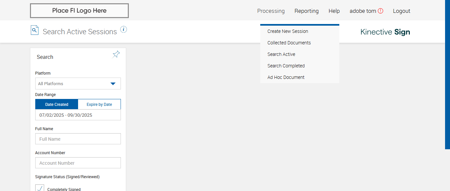Image resolution: width=450 pixels, height=191 pixels.
Task: Click the Kinective Sign logo
Action: 385,32
